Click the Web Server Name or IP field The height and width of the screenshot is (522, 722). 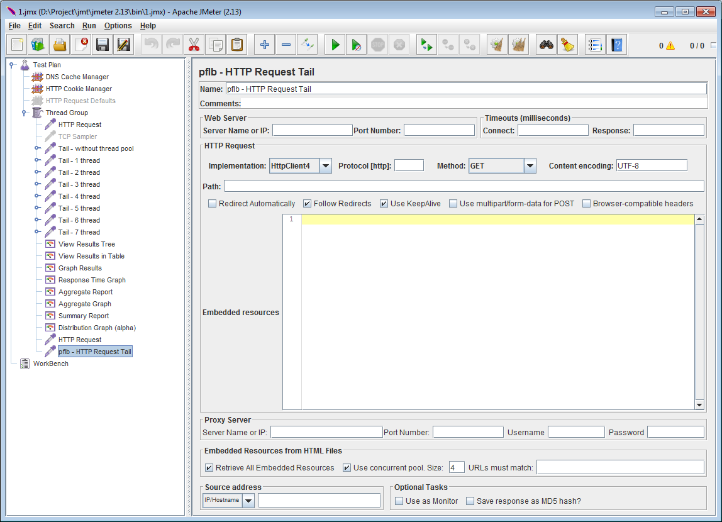tap(312, 130)
